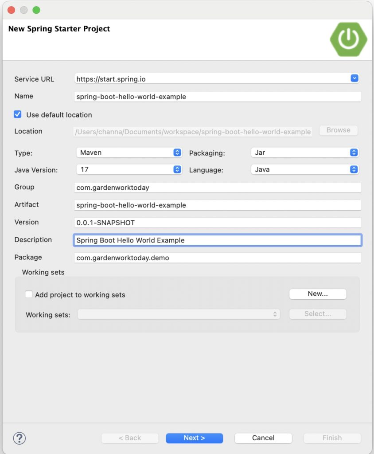Click New... working set button
Image resolution: width=374 pixels, height=454 pixels.
click(317, 294)
